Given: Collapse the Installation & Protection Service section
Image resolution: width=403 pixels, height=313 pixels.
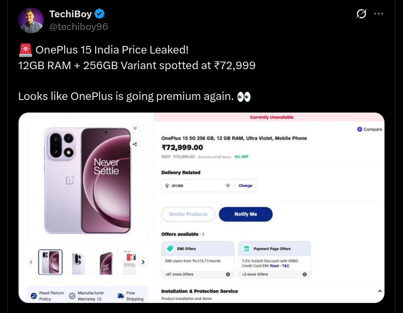Looking at the screenshot, I should 380,291.
